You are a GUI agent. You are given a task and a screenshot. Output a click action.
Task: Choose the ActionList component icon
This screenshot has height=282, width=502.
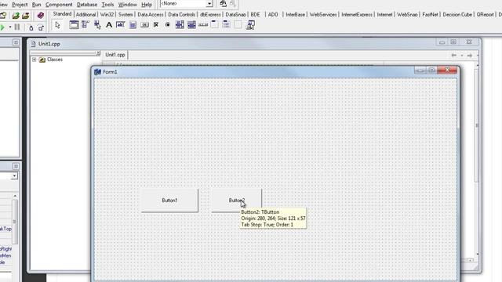[250, 25]
